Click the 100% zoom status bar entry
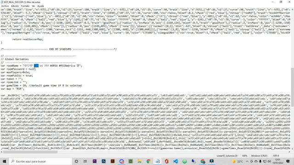This screenshot has height=165, width=294. (244, 156)
